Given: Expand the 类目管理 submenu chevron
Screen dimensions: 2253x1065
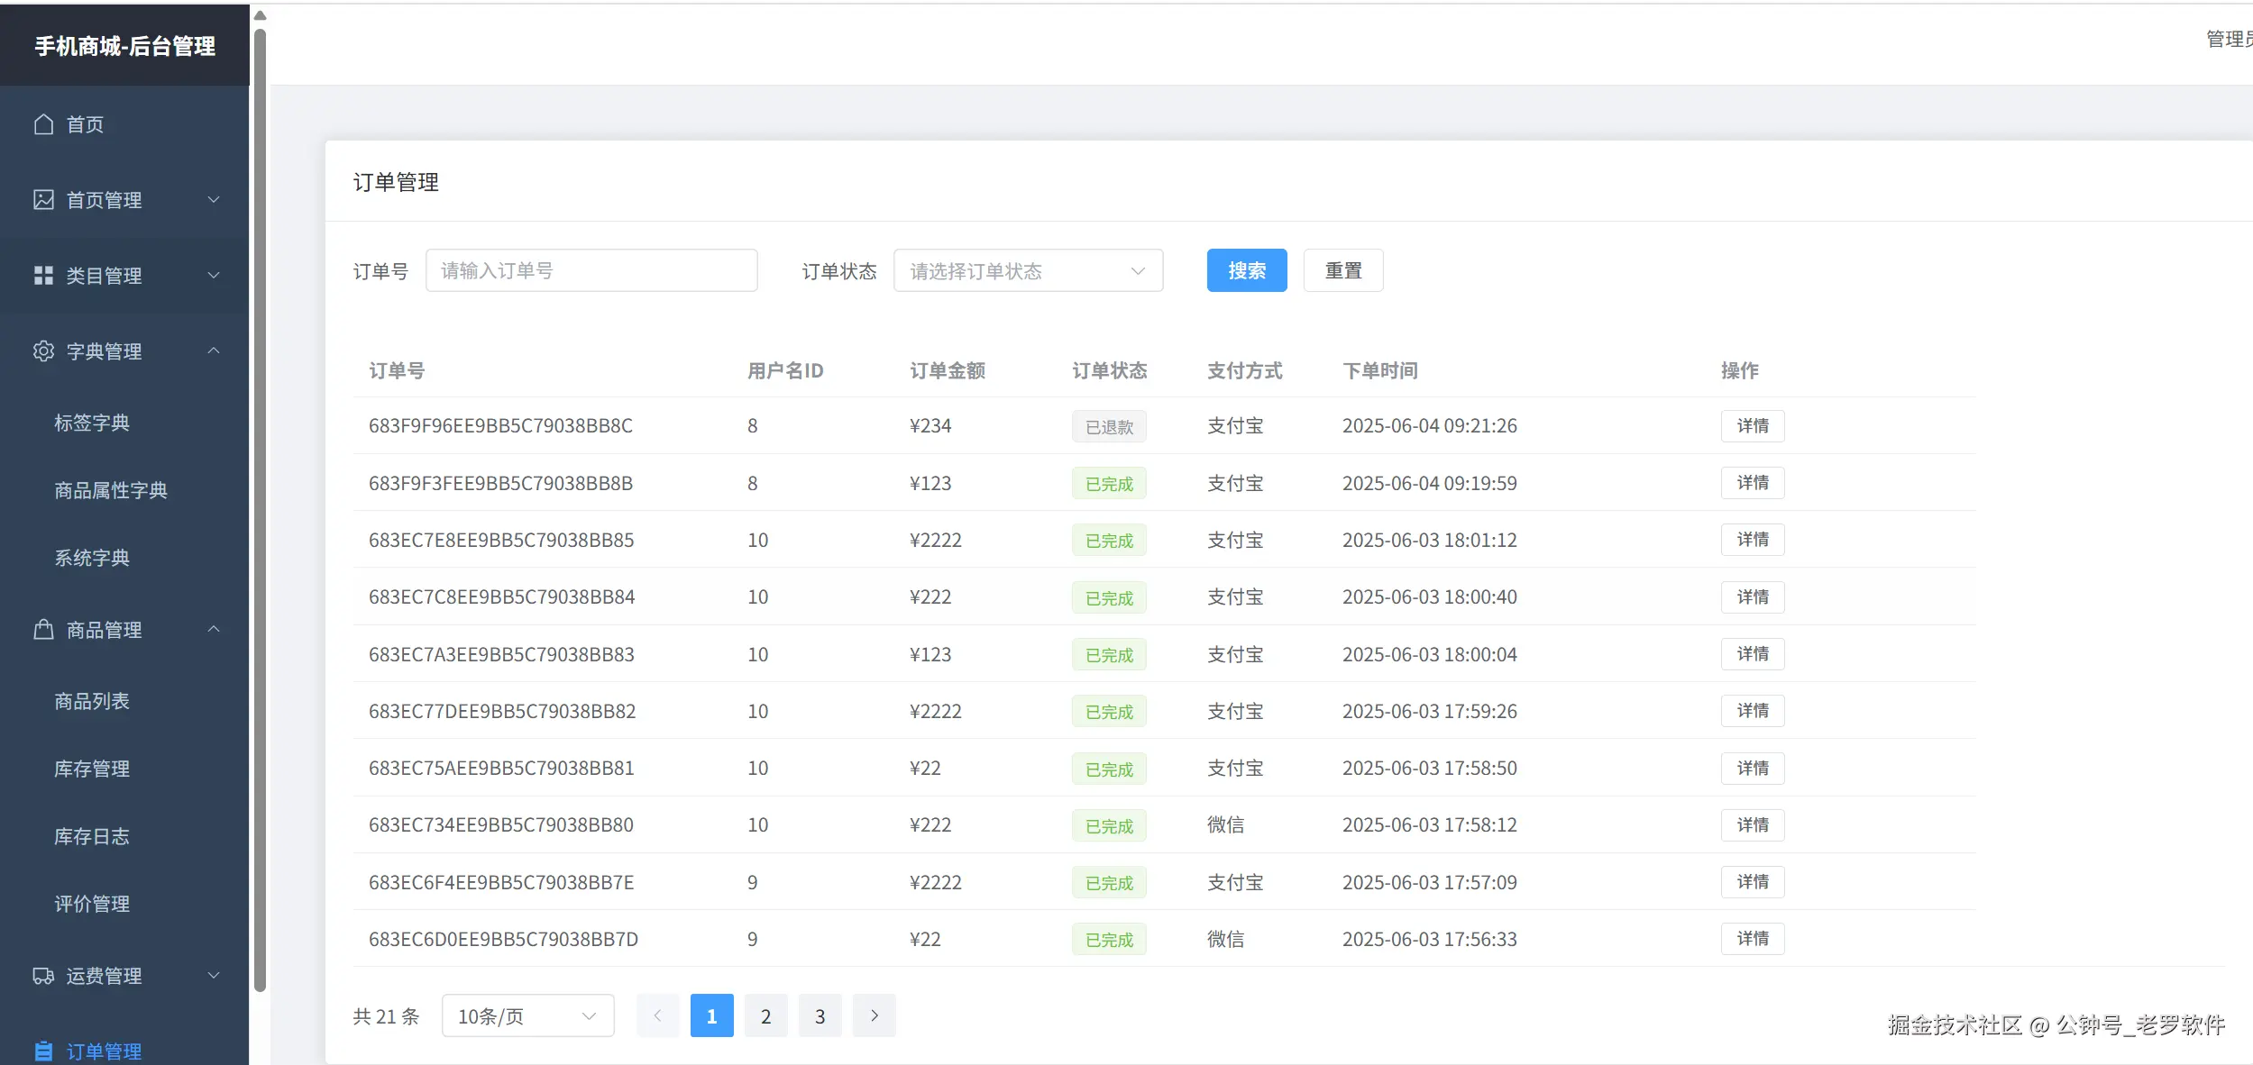Looking at the screenshot, I should pos(214,276).
